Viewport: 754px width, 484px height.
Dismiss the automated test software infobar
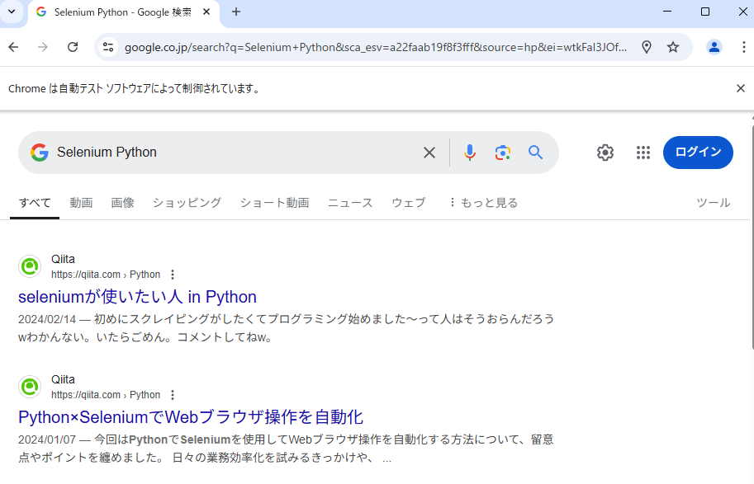[741, 88]
